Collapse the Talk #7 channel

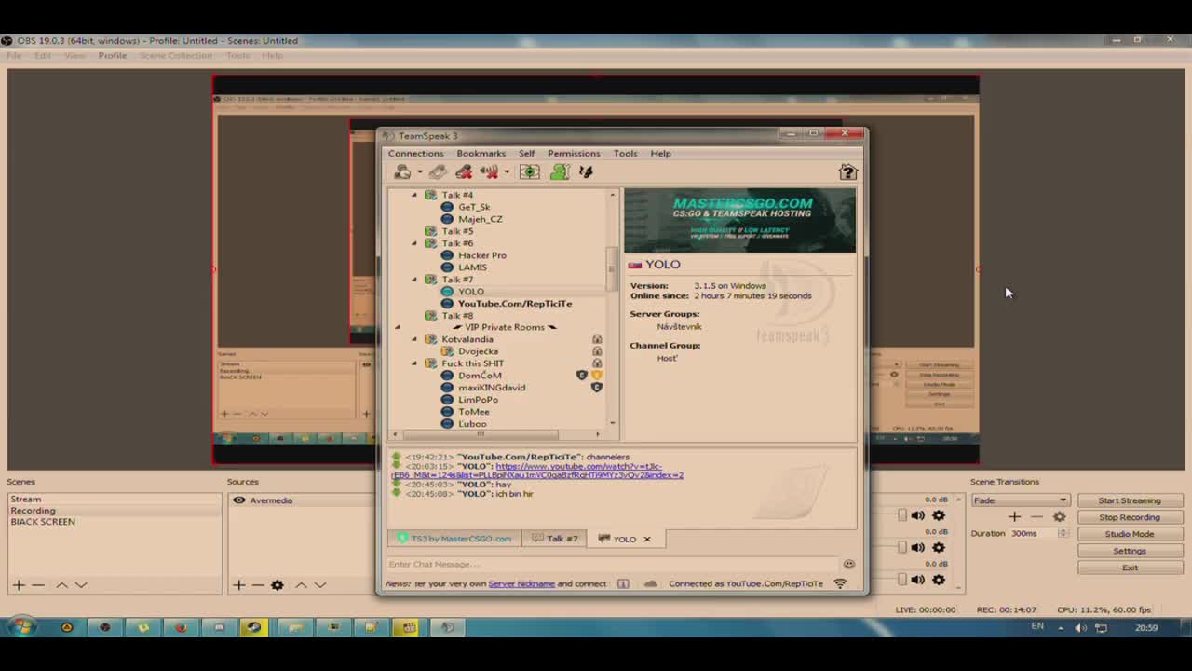(x=414, y=280)
